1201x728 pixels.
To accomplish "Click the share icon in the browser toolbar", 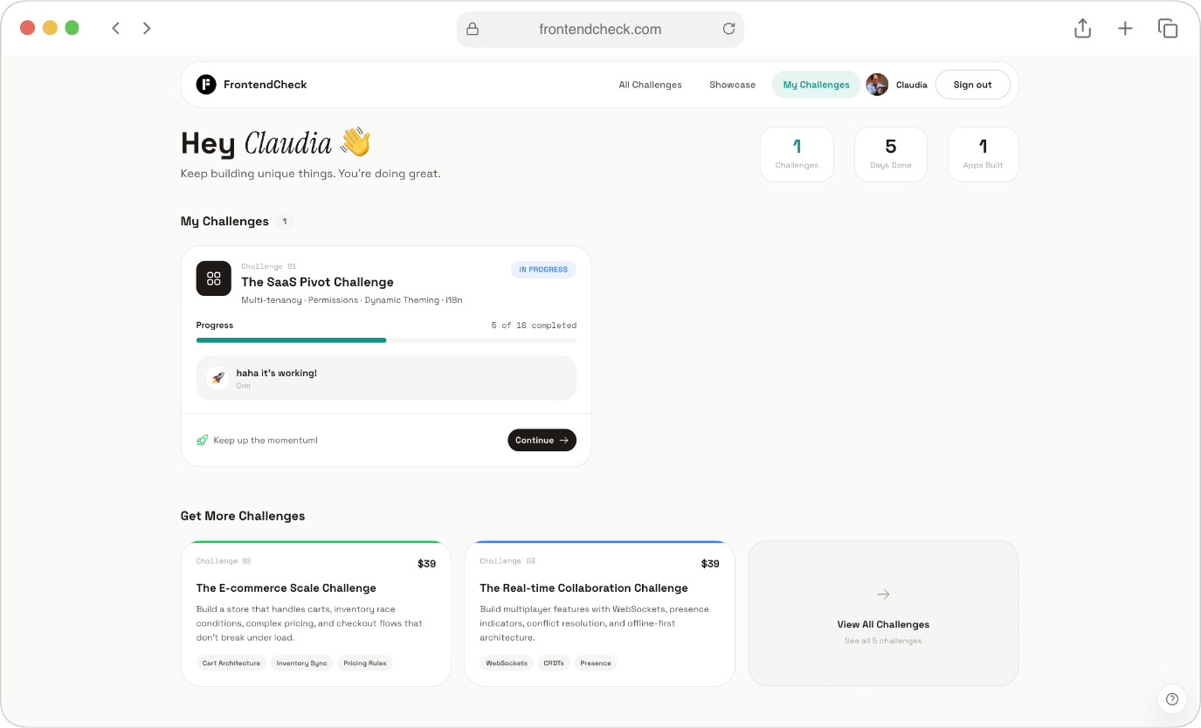I will point(1081,28).
